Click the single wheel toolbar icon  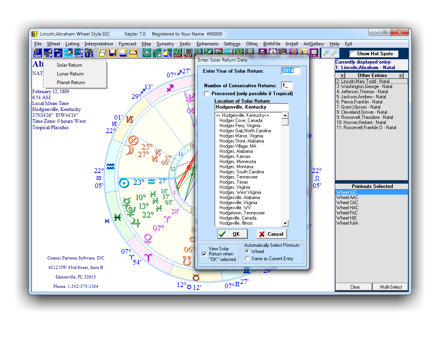147,53
